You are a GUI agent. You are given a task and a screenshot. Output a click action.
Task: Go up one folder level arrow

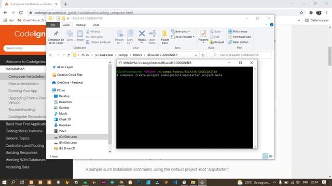tap(68, 55)
